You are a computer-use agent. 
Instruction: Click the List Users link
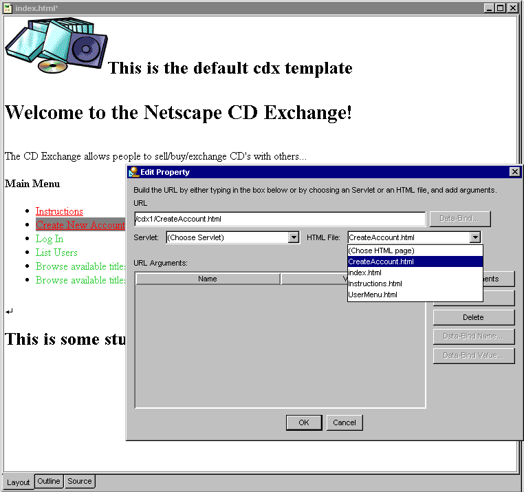[x=56, y=253]
